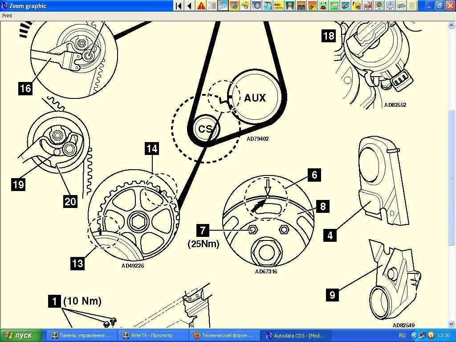456x342 pixels.
Task: Restore down the Zoom graphic window
Action: point(440,5)
